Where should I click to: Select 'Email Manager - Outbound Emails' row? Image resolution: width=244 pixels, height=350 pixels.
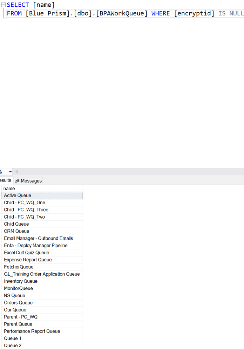click(x=42, y=238)
